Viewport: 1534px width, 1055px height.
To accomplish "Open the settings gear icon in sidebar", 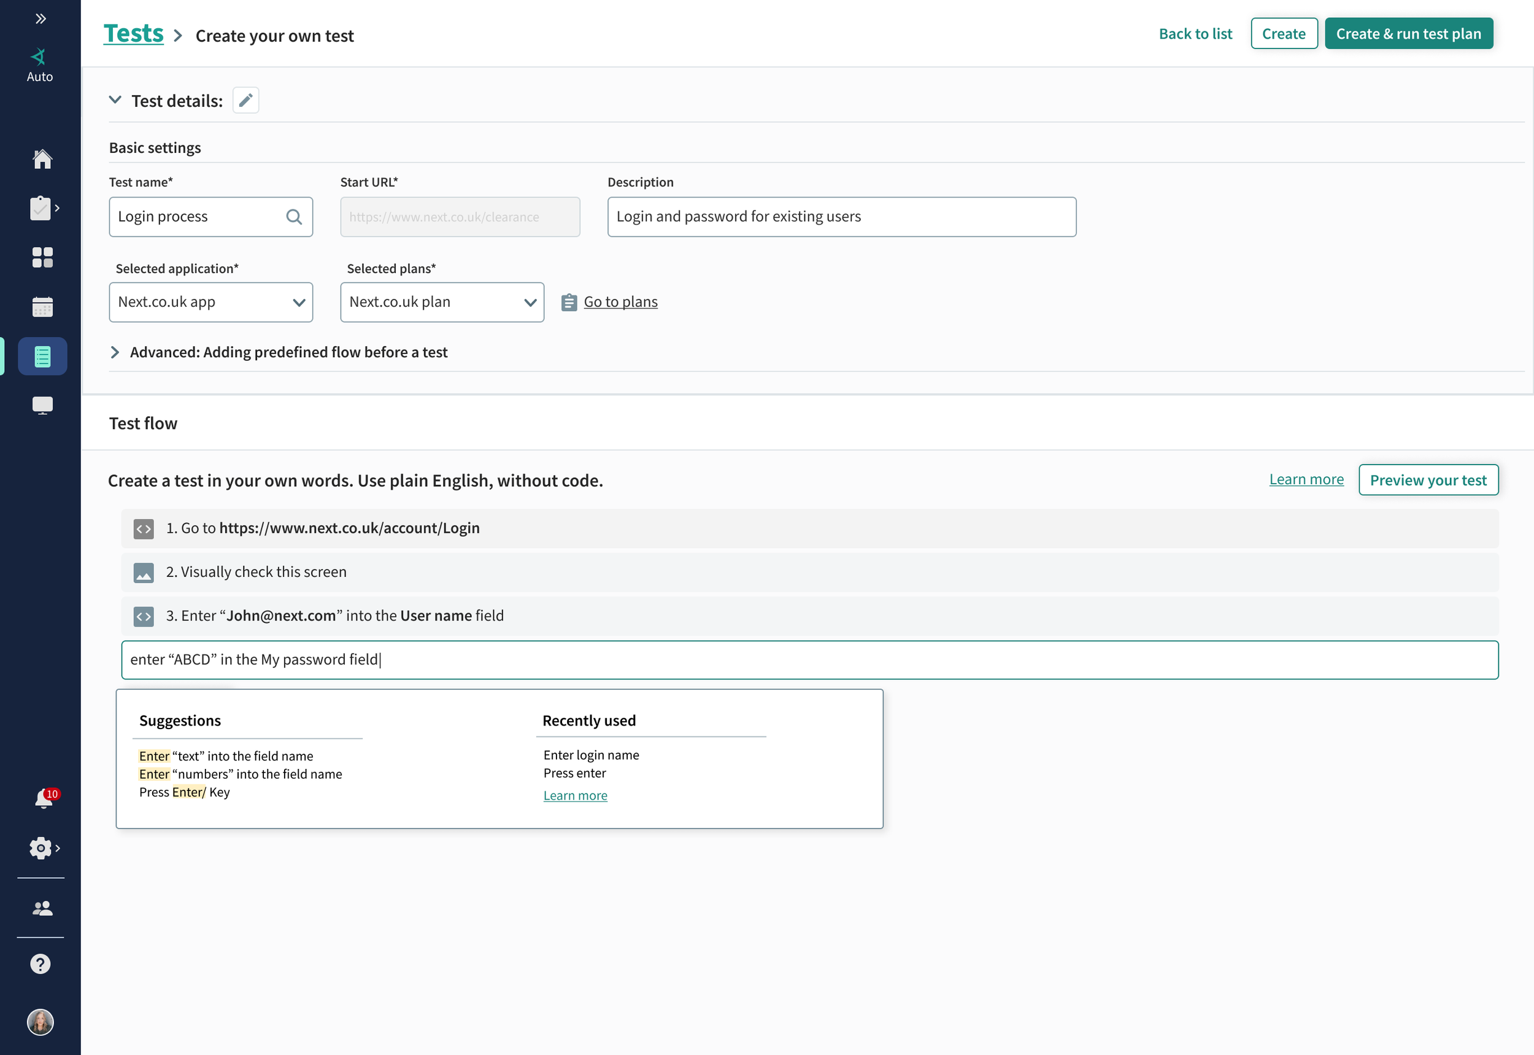I will [x=41, y=848].
